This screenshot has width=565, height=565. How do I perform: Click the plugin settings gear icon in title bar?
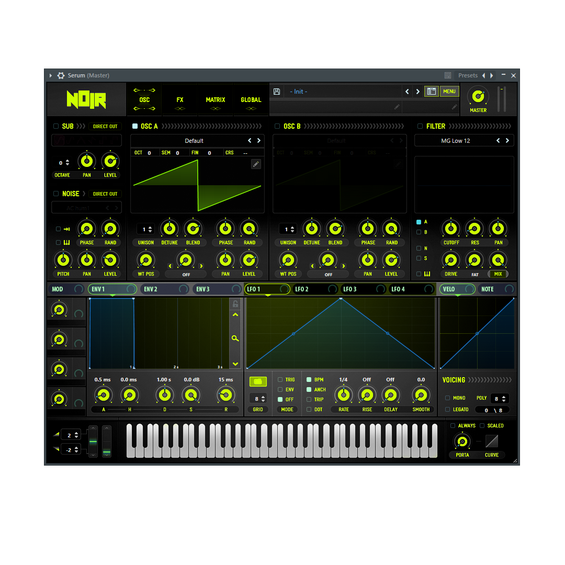click(61, 75)
